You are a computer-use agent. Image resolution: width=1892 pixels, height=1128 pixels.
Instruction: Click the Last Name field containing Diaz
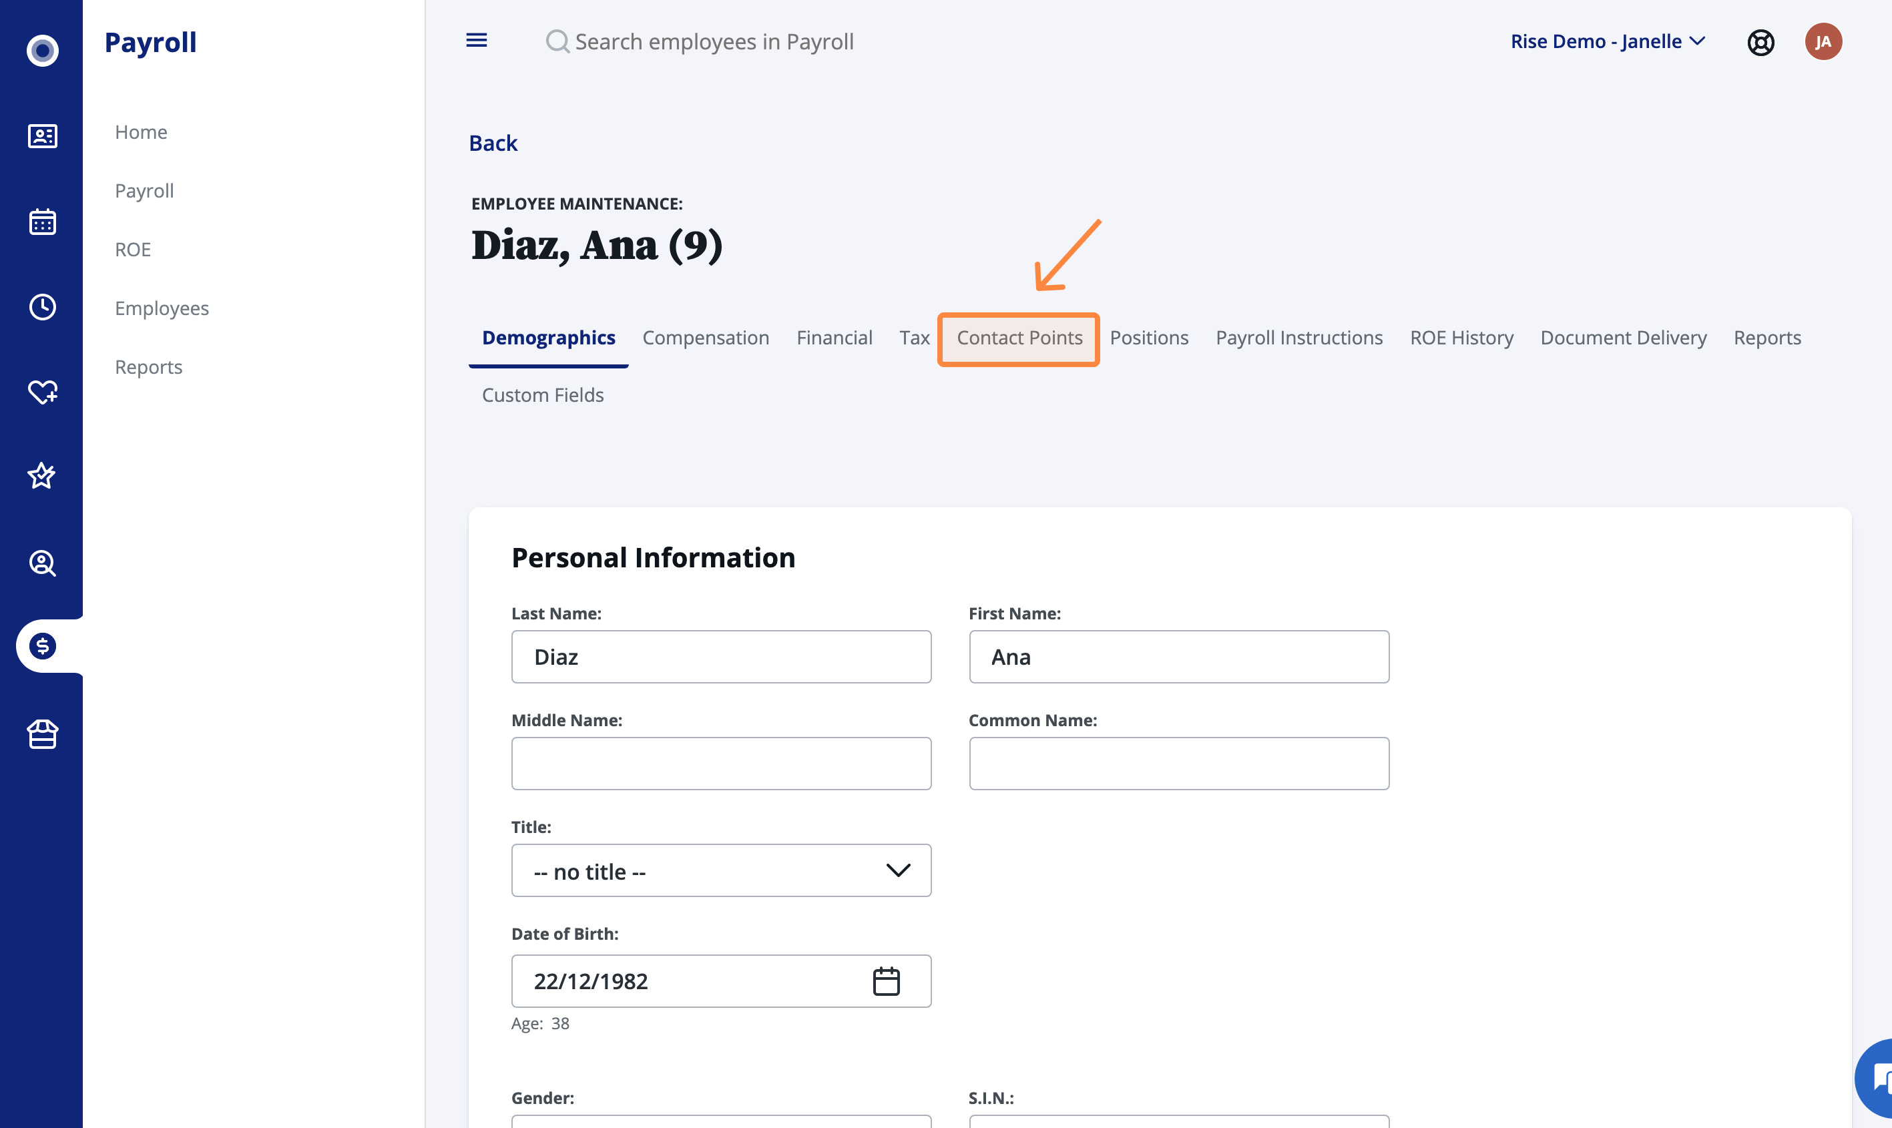click(722, 657)
